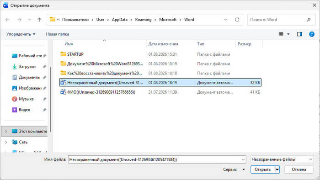Image resolution: width=320 pixels, height=180 pixels.
Task: Click the sidebar vertical scrollbar
Action: (50, 99)
